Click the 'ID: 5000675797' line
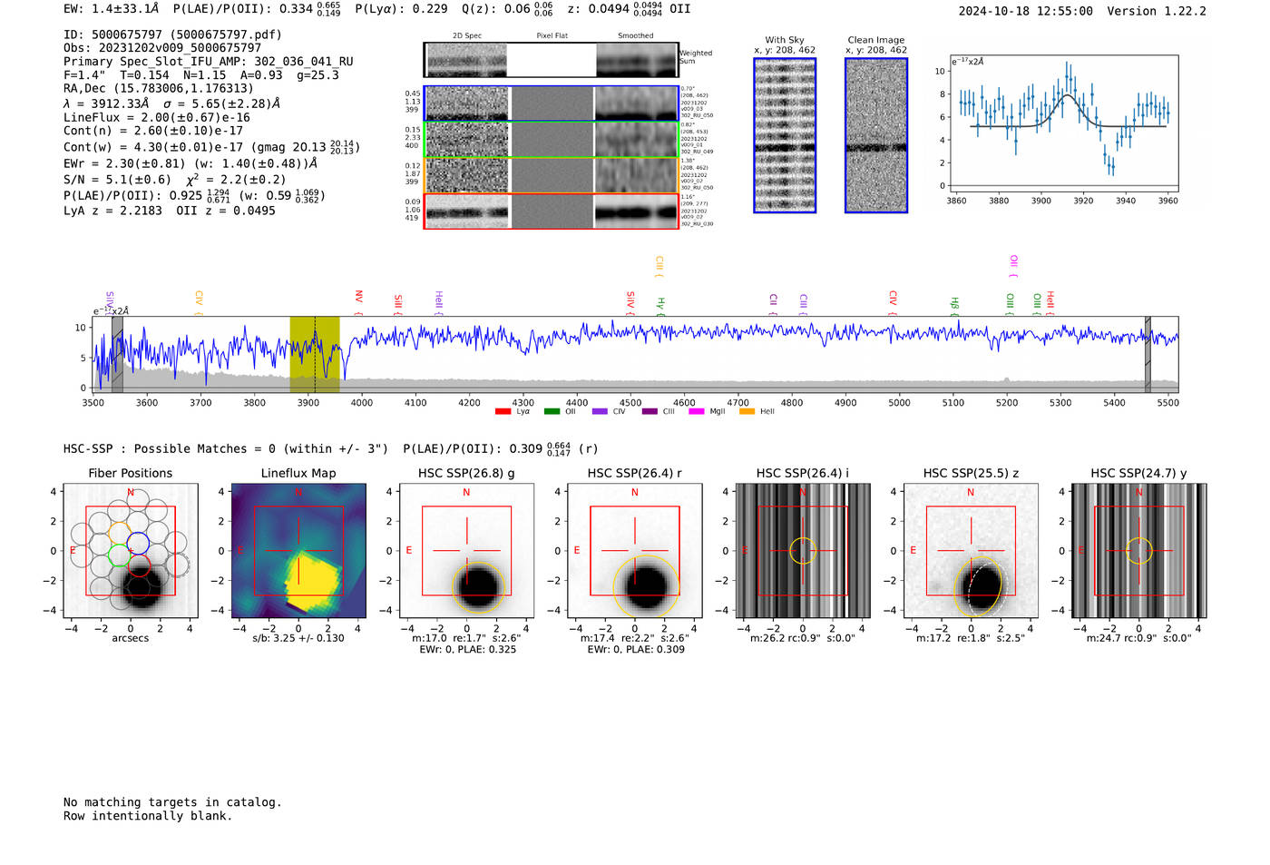Screen dimensions: 1270x865 (172, 34)
